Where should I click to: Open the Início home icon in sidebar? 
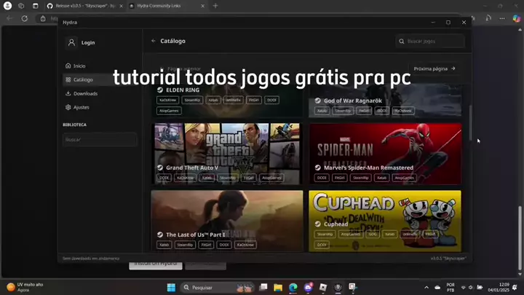pyautogui.click(x=68, y=66)
